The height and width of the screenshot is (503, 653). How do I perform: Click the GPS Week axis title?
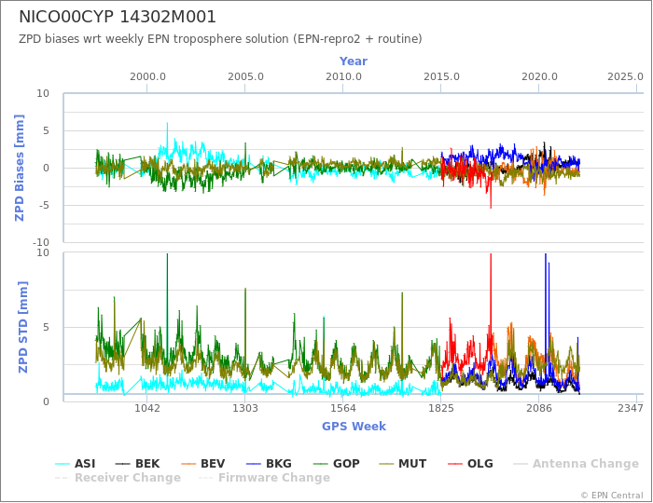pyautogui.click(x=354, y=427)
